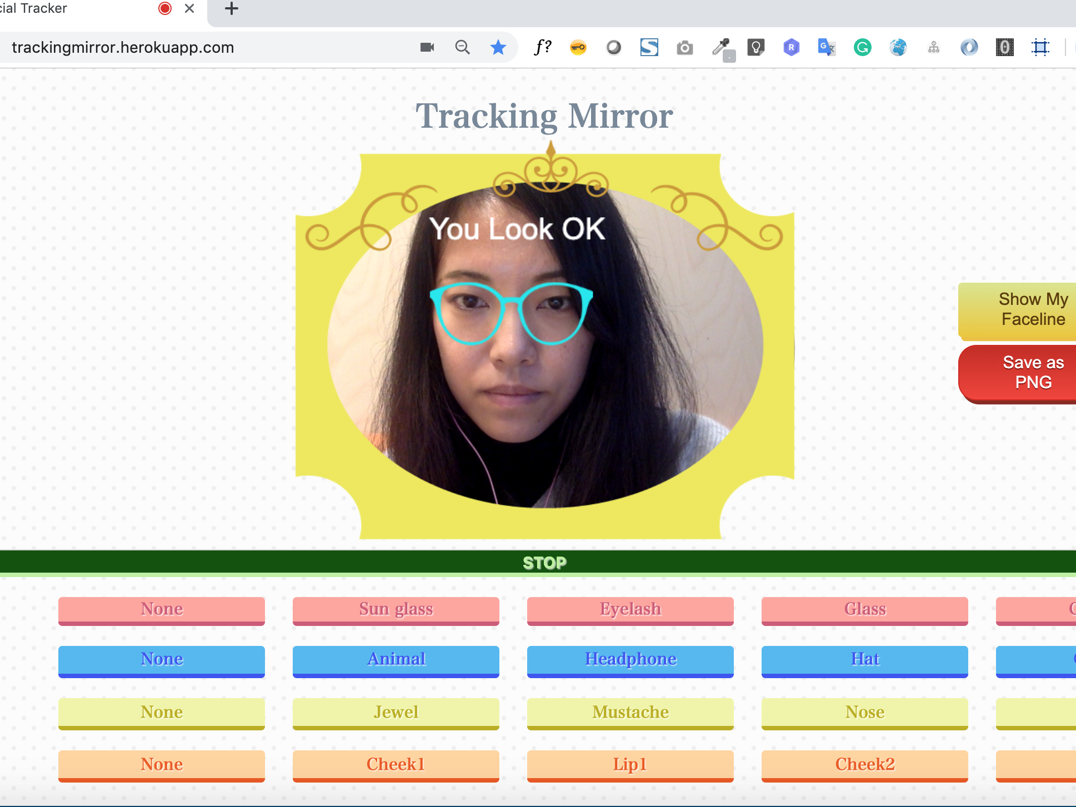1076x807 pixels.
Task: Click the blue globe extension icon
Action: tap(898, 47)
